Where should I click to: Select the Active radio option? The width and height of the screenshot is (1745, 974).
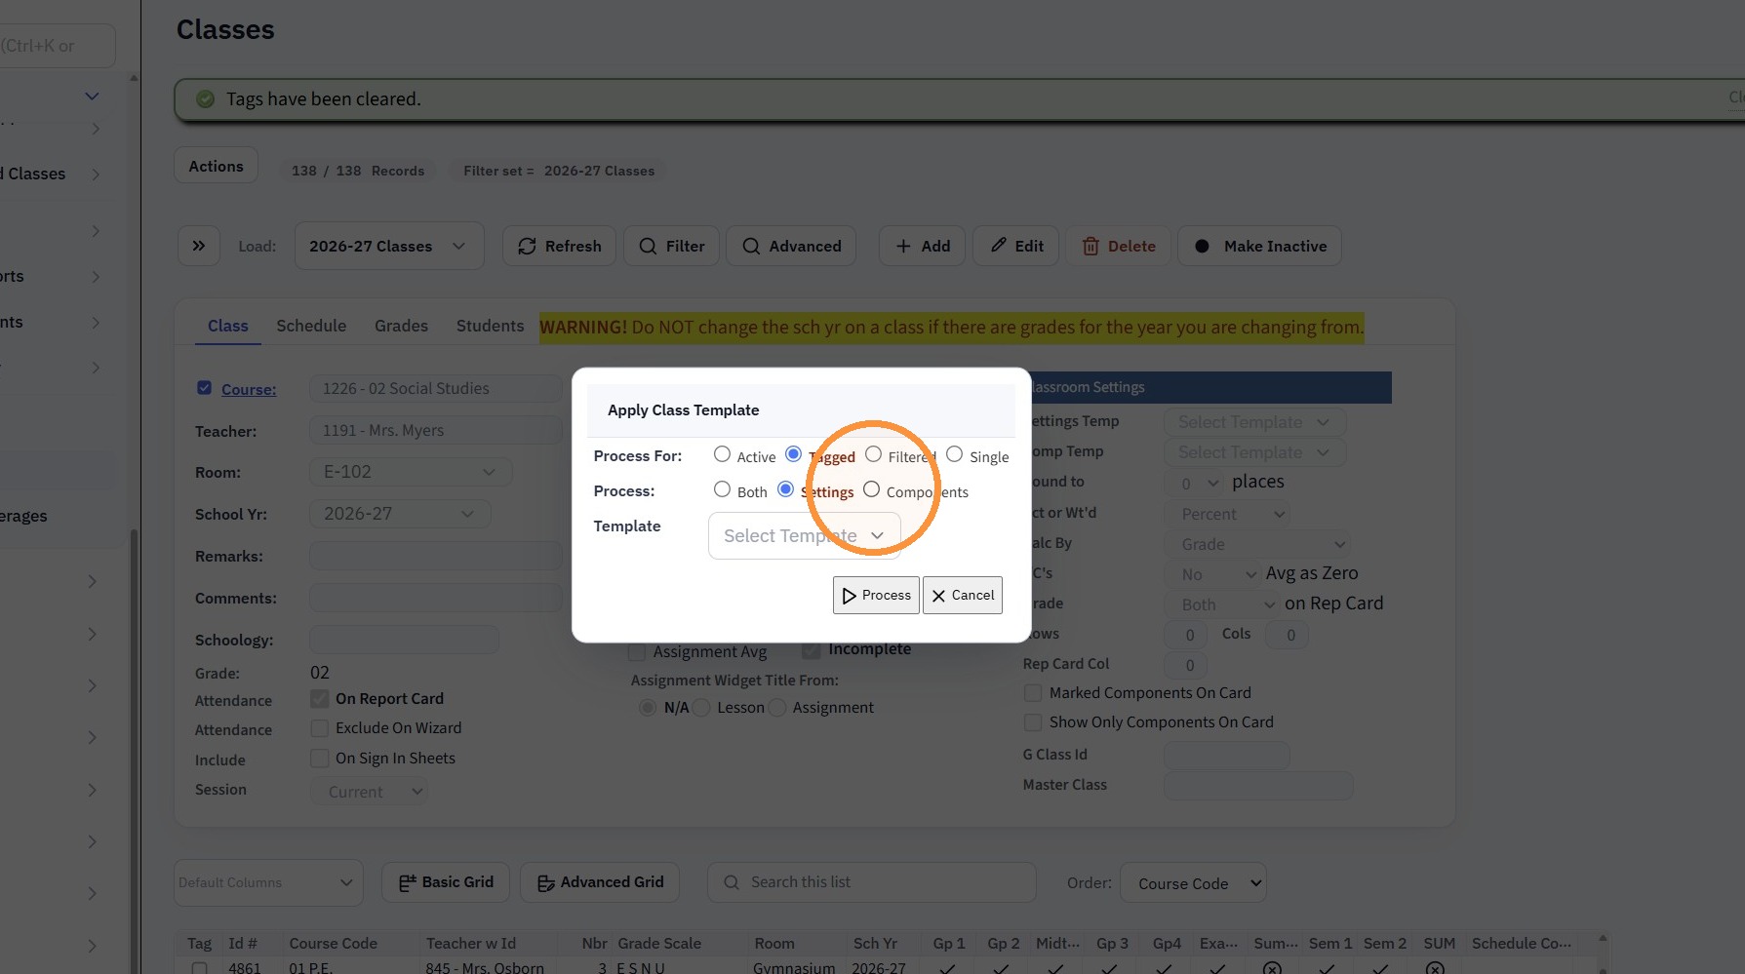pyautogui.click(x=722, y=454)
